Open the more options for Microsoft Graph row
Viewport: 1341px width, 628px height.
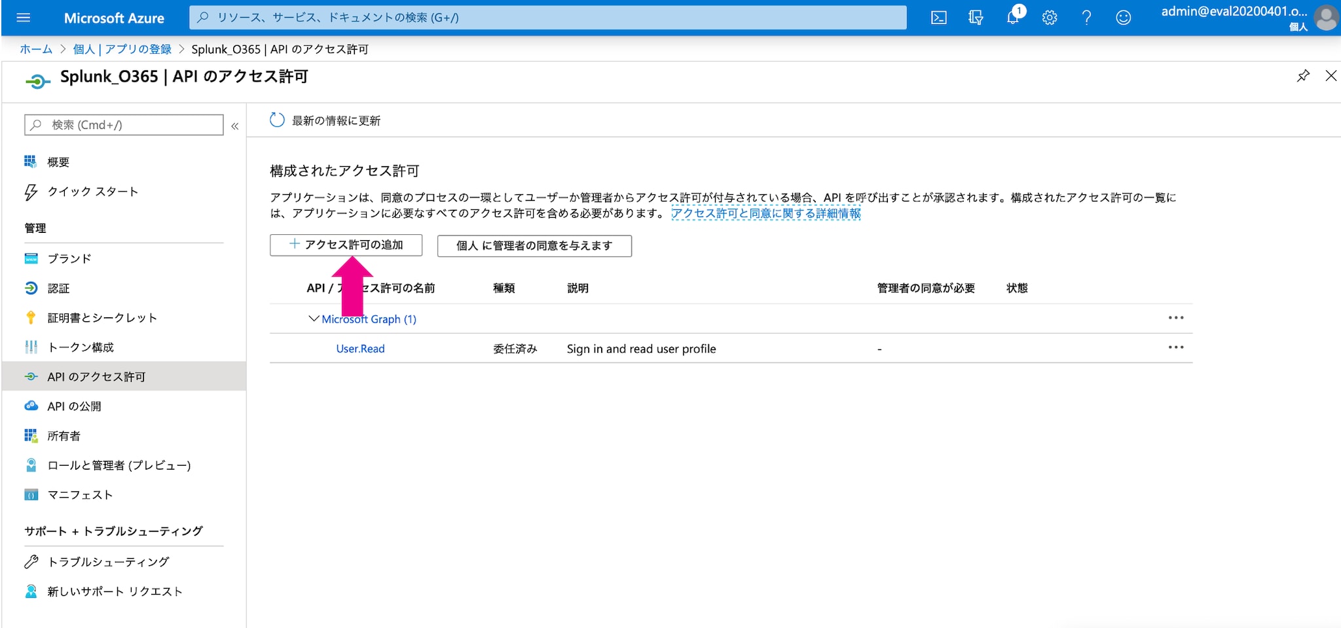(x=1176, y=318)
